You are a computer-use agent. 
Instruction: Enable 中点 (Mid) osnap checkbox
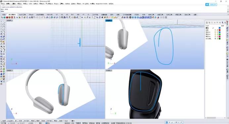coord(18,121)
